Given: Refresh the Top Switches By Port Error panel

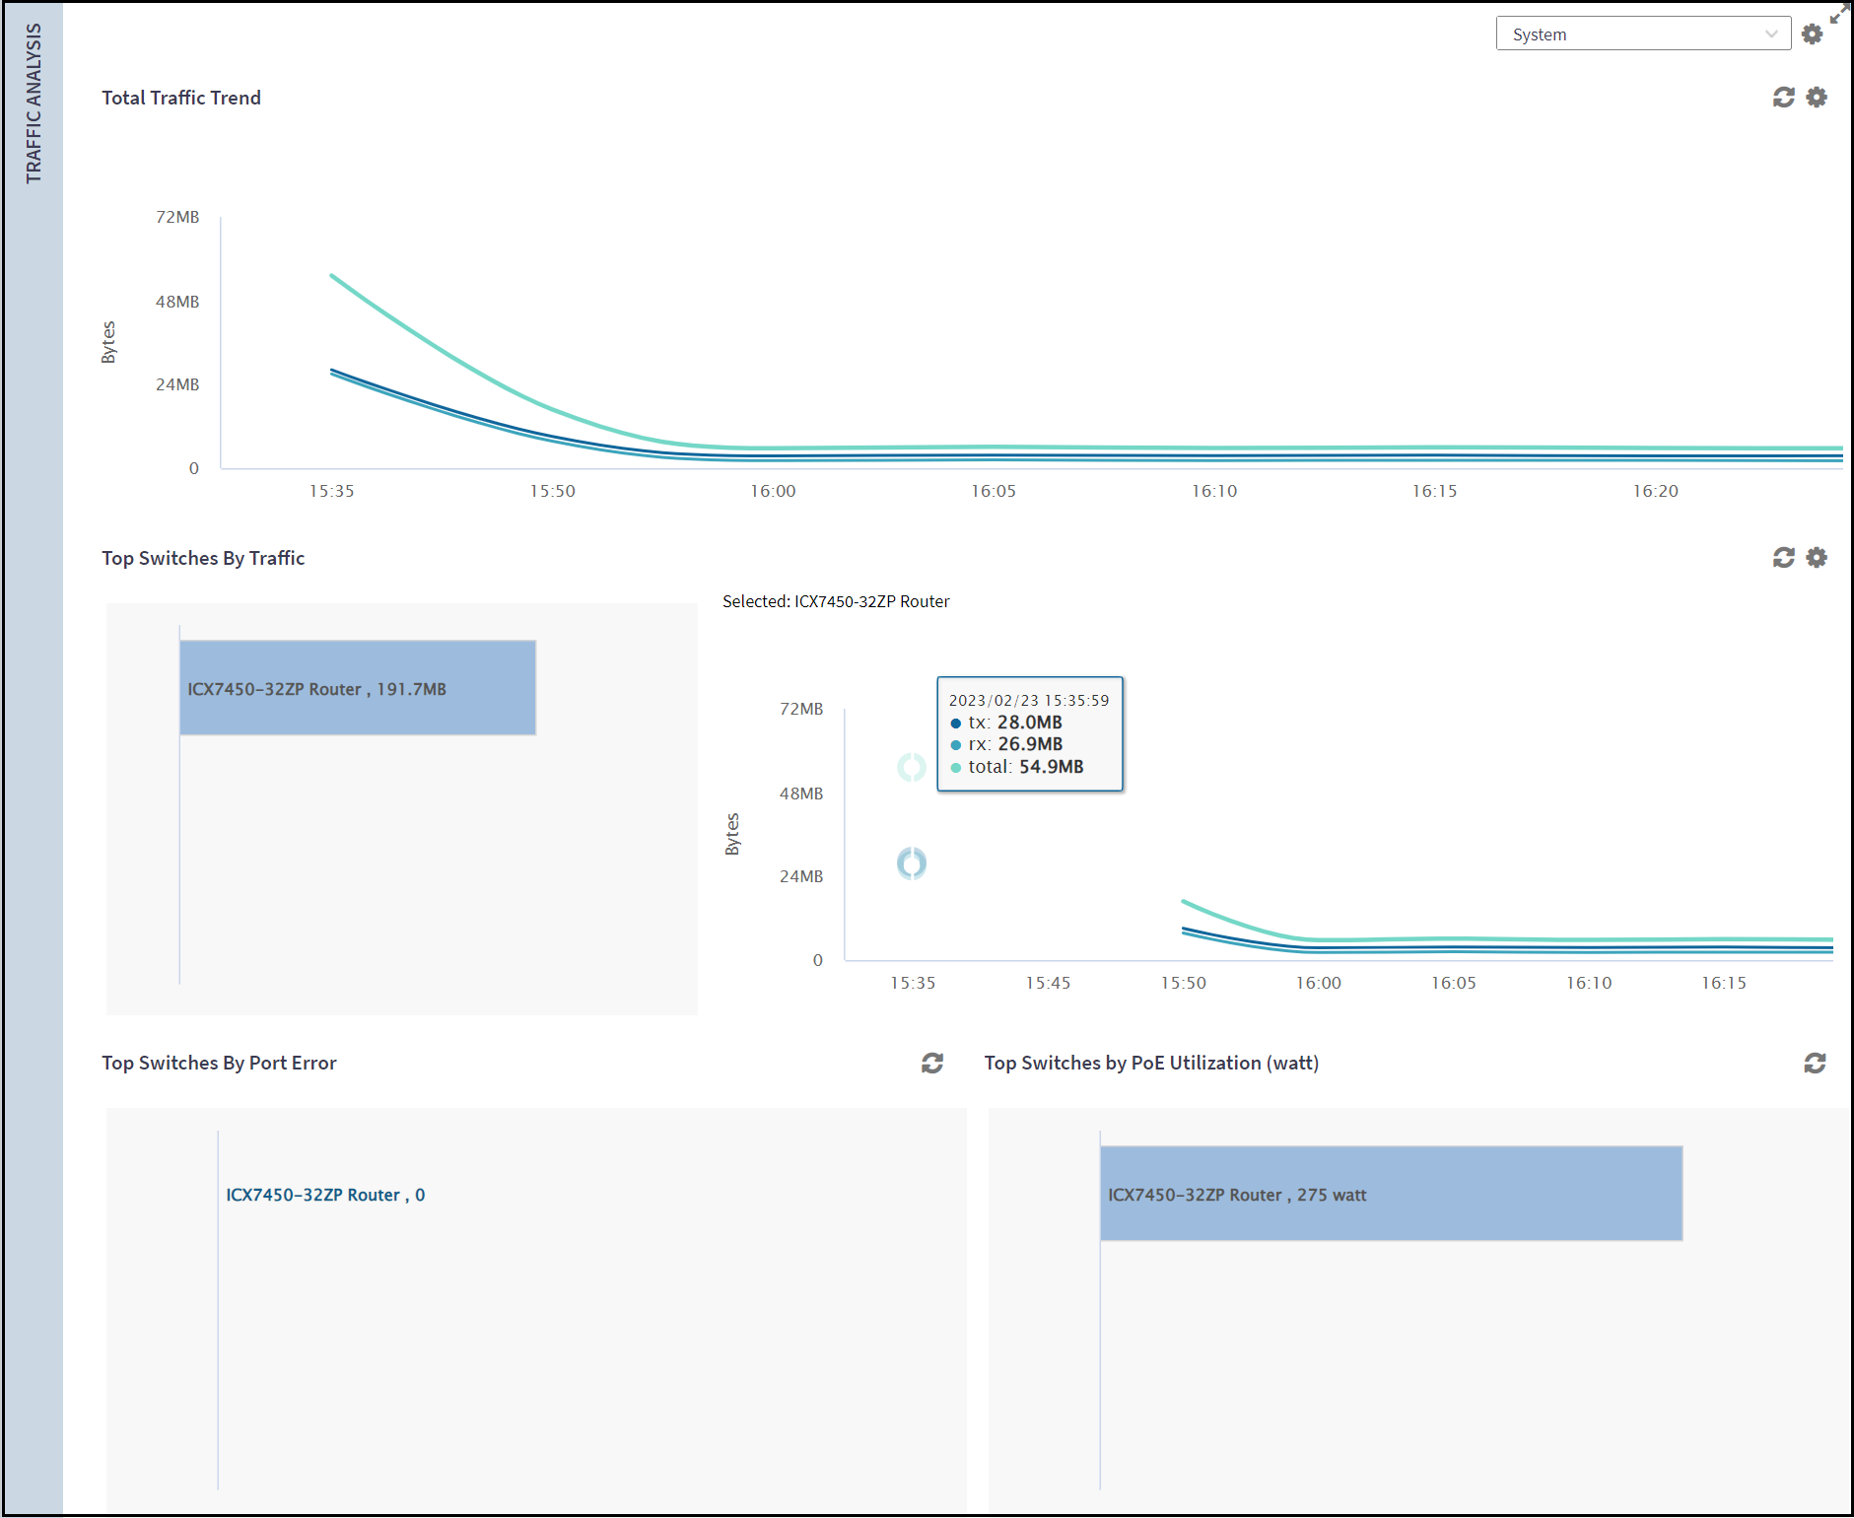Looking at the screenshot, I should [932, 1063].
